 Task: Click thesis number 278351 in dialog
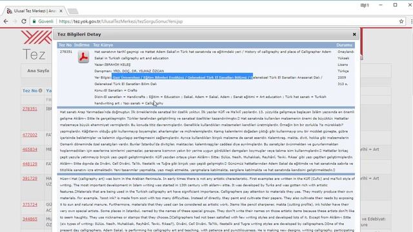(66, 52)
